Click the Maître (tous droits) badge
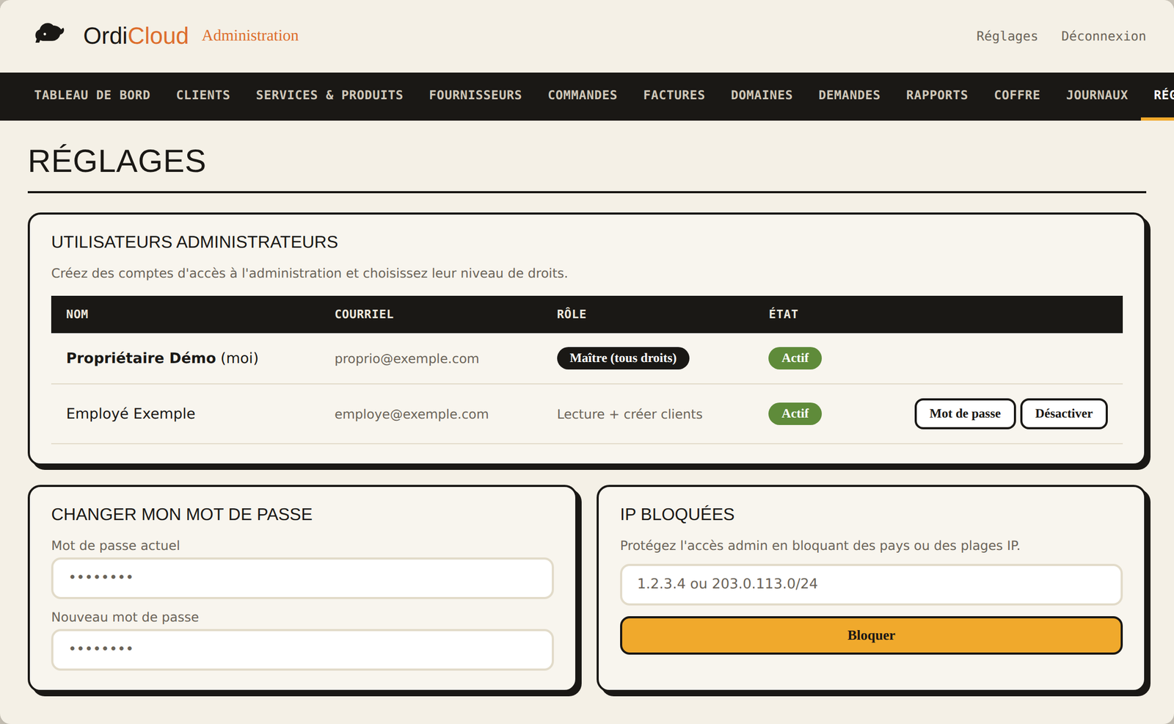 click(x=623, y=358)
